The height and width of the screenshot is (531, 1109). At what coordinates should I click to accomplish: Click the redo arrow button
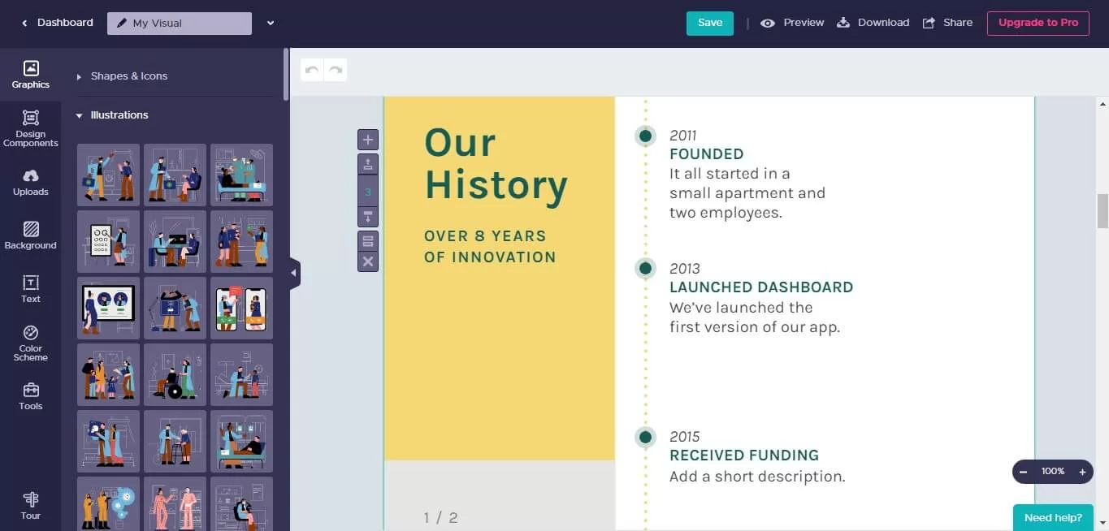(x=335, y=70)
